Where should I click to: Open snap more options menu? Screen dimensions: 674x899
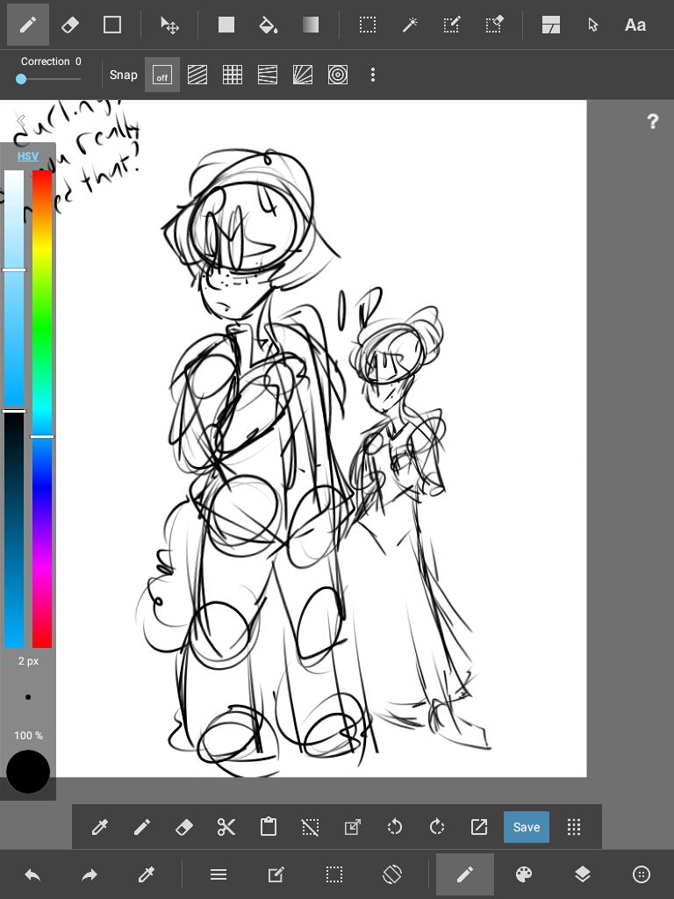coord(373,76)
